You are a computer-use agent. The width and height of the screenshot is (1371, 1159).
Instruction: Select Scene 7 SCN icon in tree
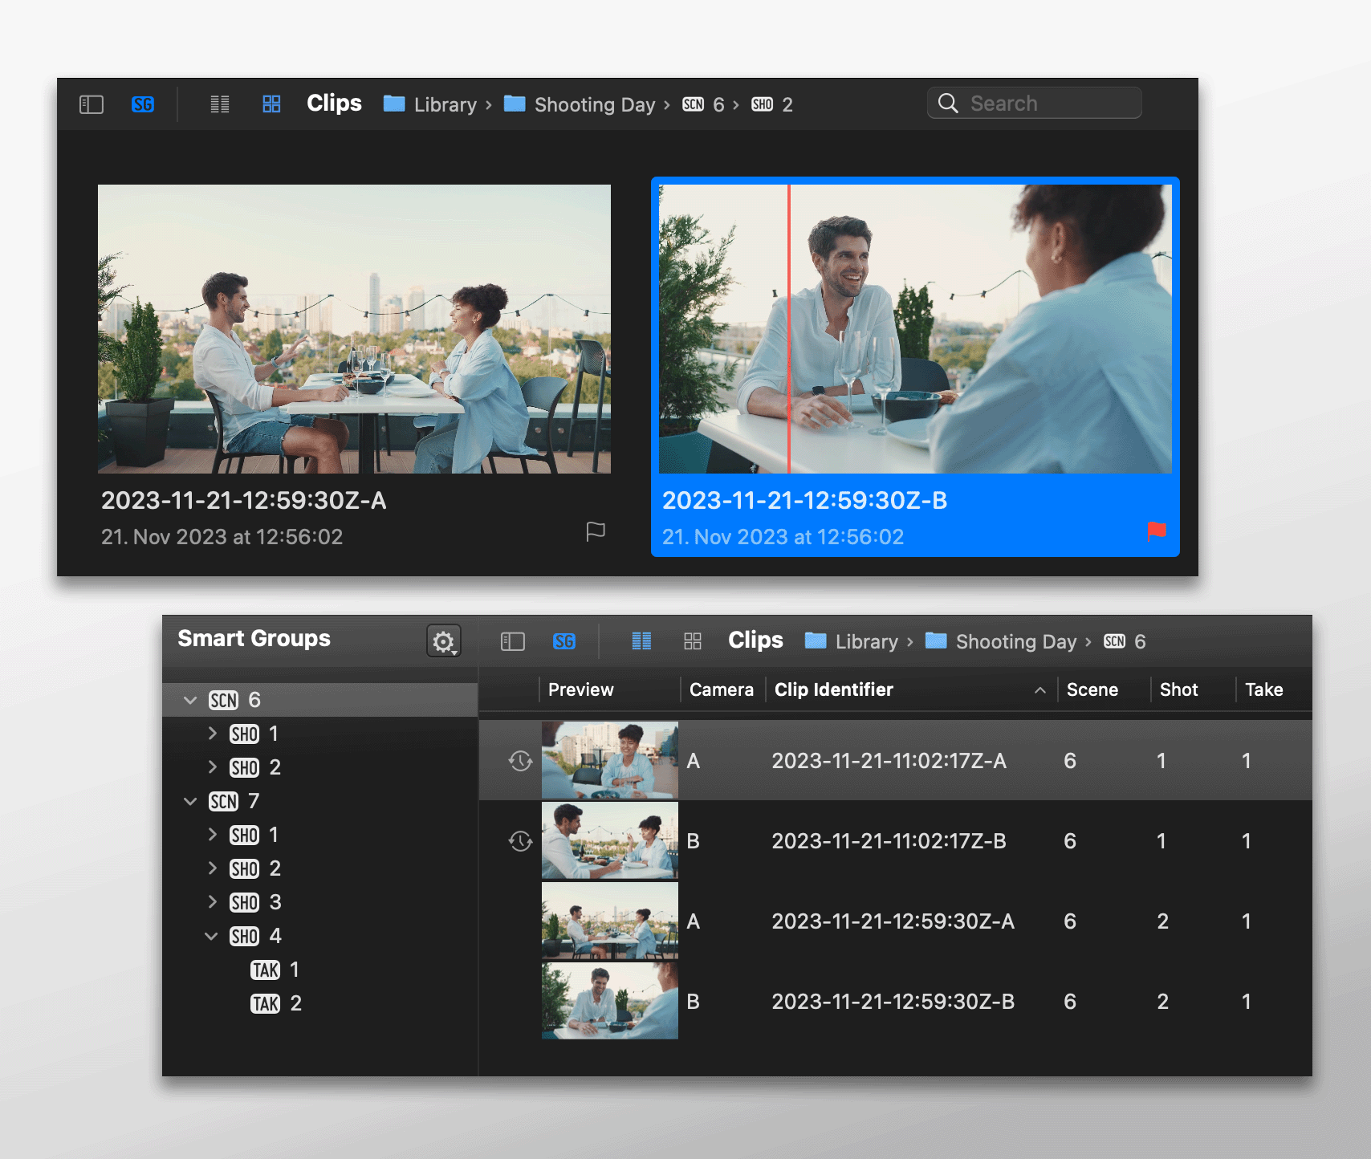[x=223, y=801]
